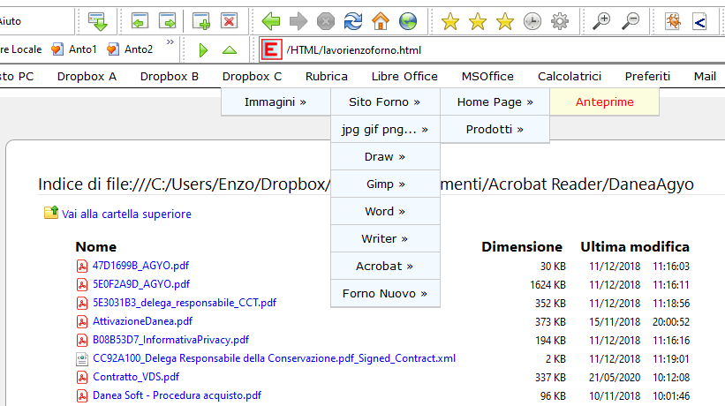
Task: Open the MSOffice menu
Action: pos(487,76)
